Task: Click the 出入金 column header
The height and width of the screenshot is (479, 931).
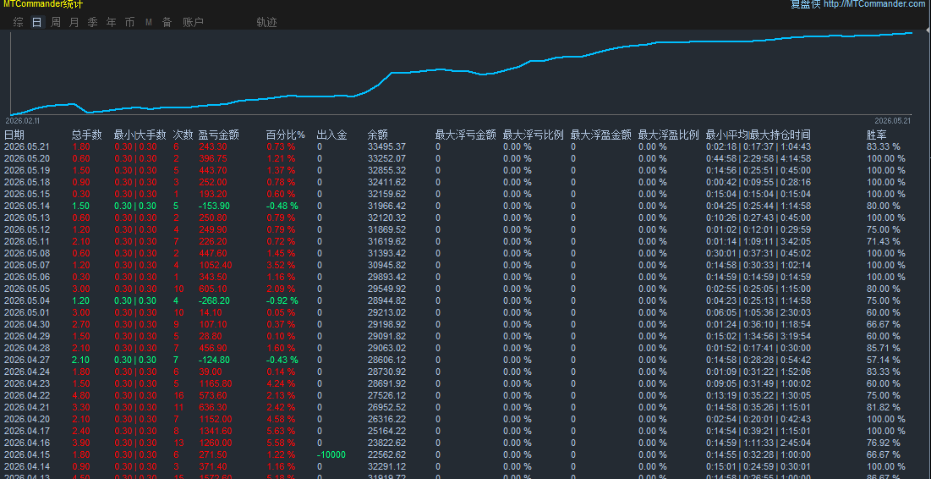Action: pyautogui.click(x=332, y=135)
